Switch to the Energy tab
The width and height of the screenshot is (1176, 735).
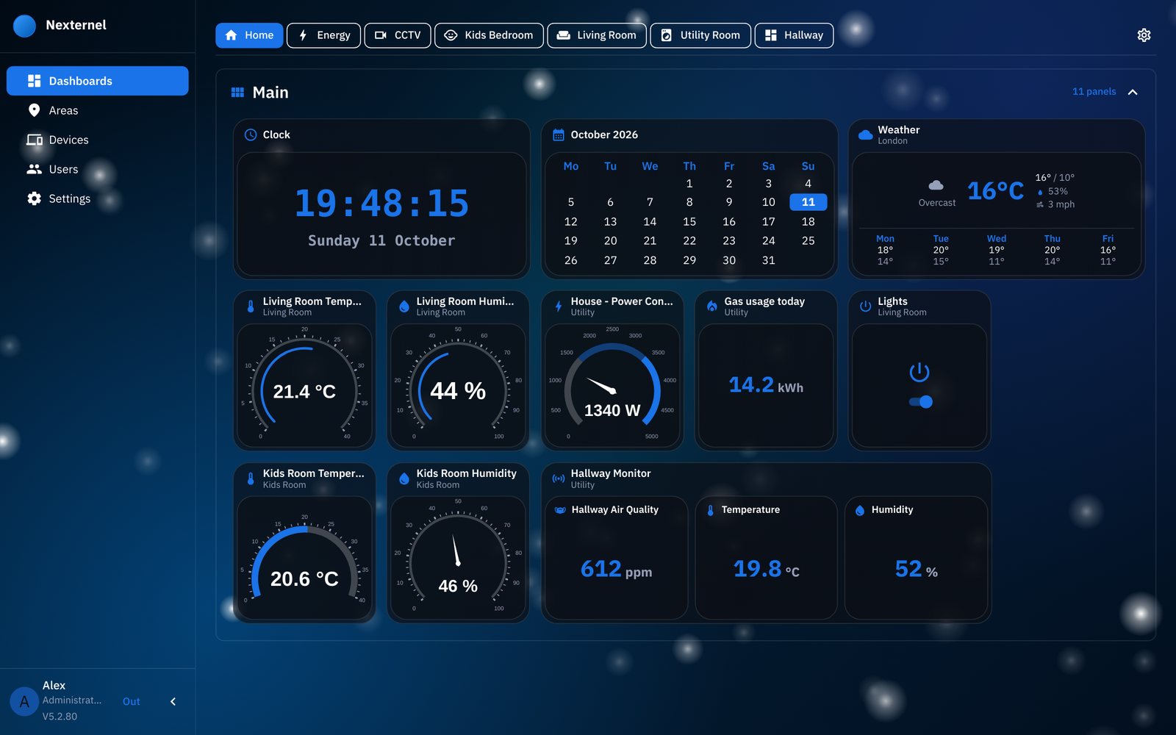323,35
